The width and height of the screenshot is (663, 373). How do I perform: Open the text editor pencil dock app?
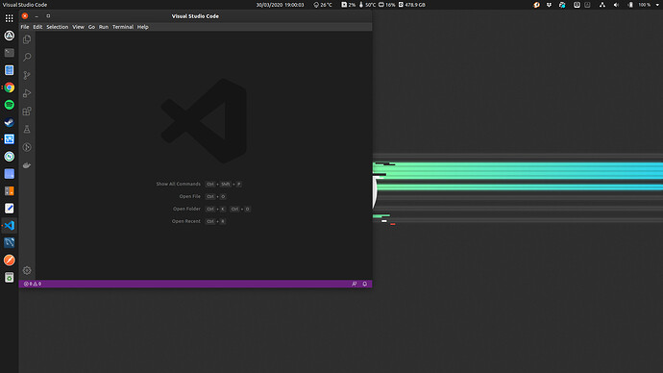tap(10, 208)
